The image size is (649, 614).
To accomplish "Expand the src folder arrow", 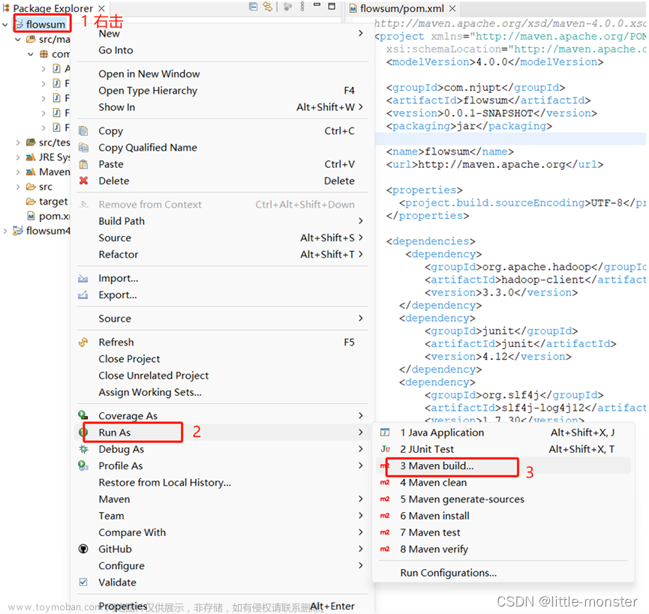I will 18,187.
